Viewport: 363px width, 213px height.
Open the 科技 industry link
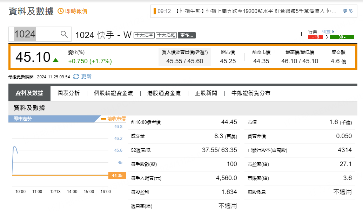326,31
